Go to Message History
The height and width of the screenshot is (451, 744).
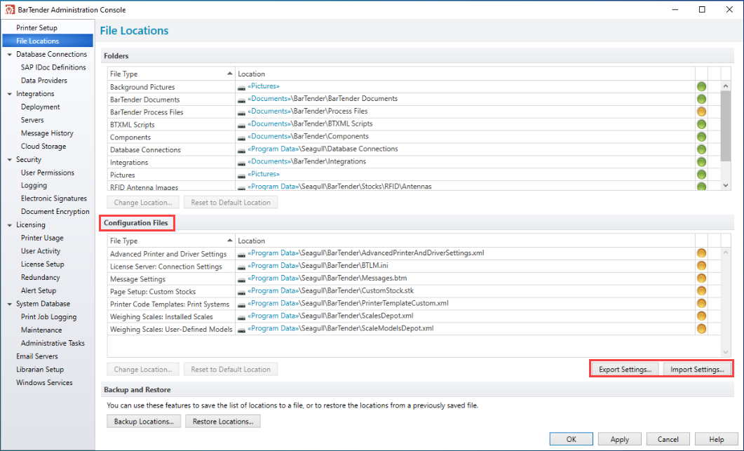point(47,133)
